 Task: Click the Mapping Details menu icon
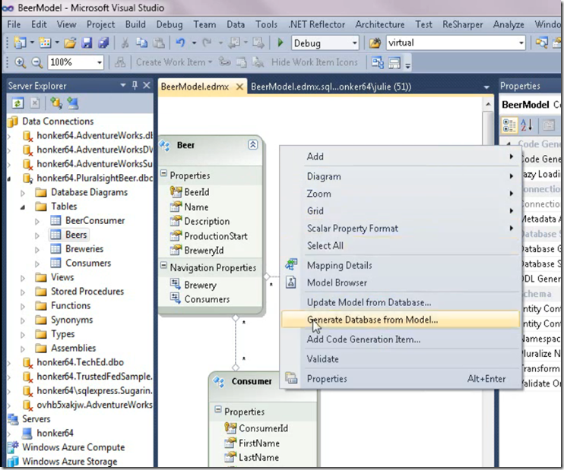290,265
